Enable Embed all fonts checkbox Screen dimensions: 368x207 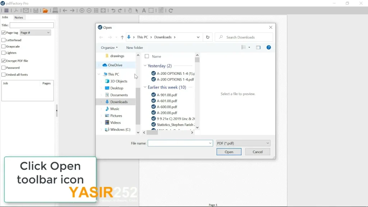coord(4,75)
